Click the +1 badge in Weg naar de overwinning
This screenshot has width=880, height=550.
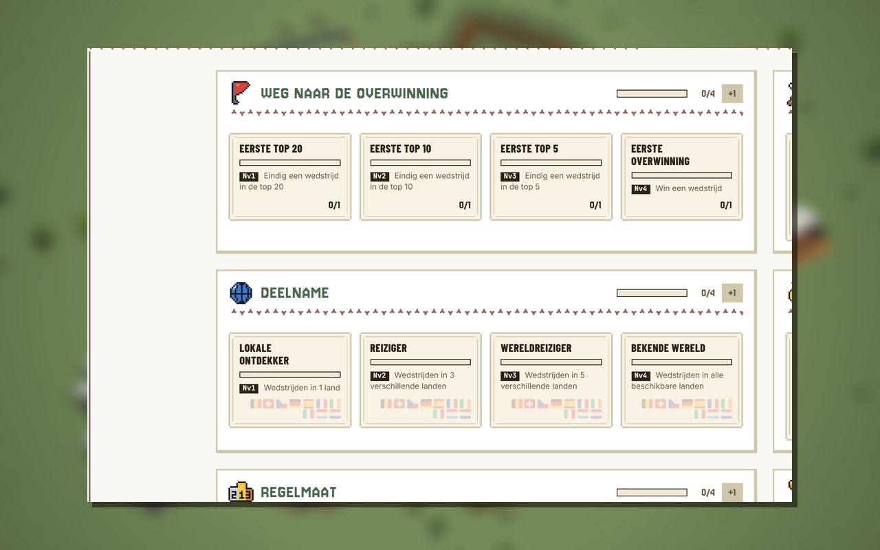pos(732,93)
